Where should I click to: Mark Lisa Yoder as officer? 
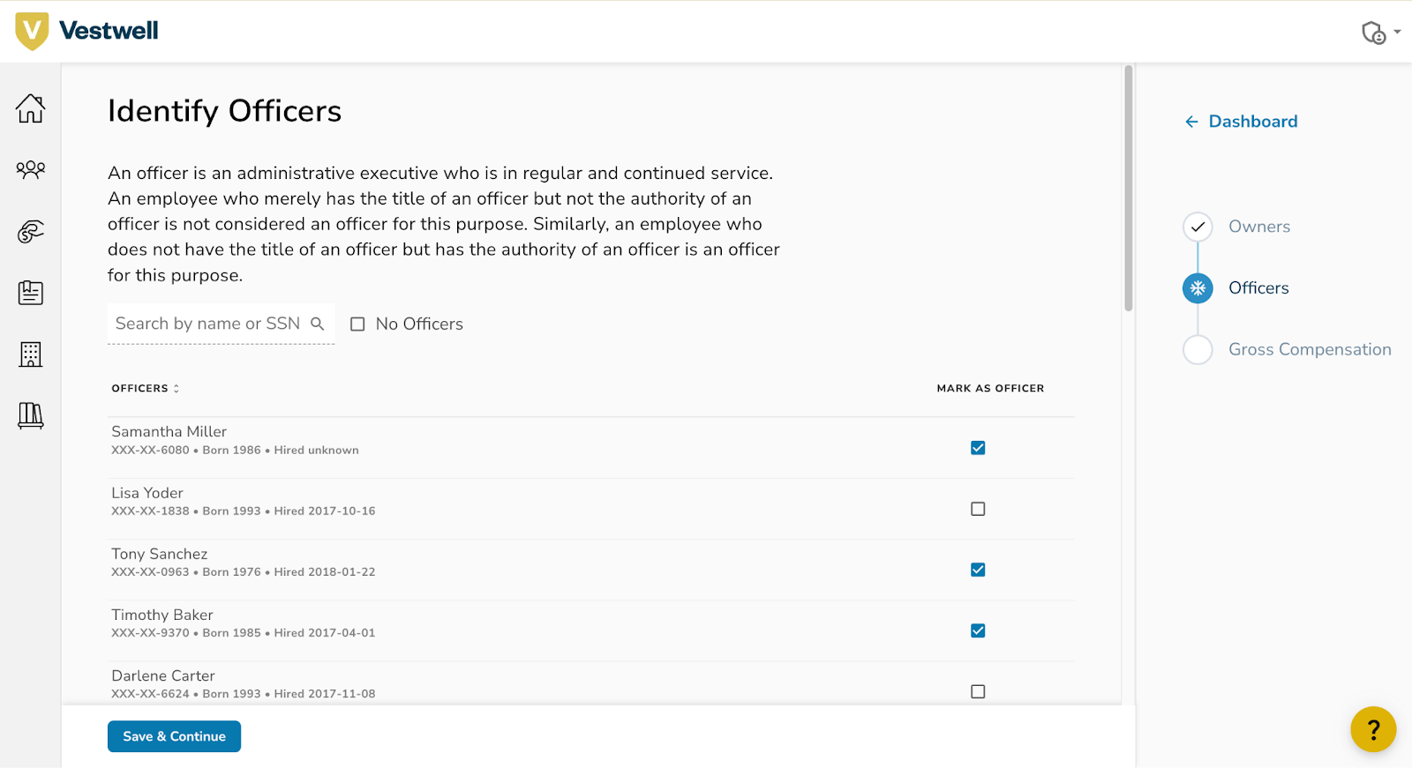coord(978,509)
